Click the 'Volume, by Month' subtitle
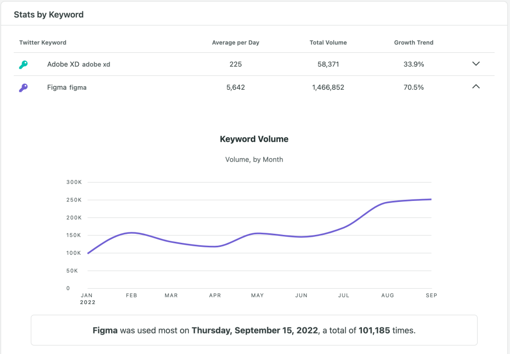The image size is (510, 354). pyautogui.click(x=254, y=160)
